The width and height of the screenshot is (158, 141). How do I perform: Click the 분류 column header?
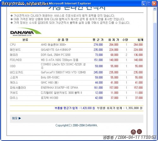point(25,40)
